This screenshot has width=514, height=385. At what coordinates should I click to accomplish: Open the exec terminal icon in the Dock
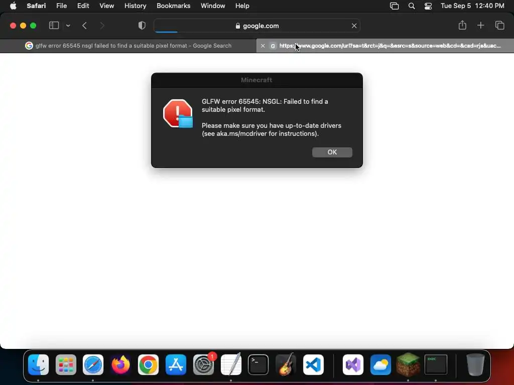tap(436, 364)
